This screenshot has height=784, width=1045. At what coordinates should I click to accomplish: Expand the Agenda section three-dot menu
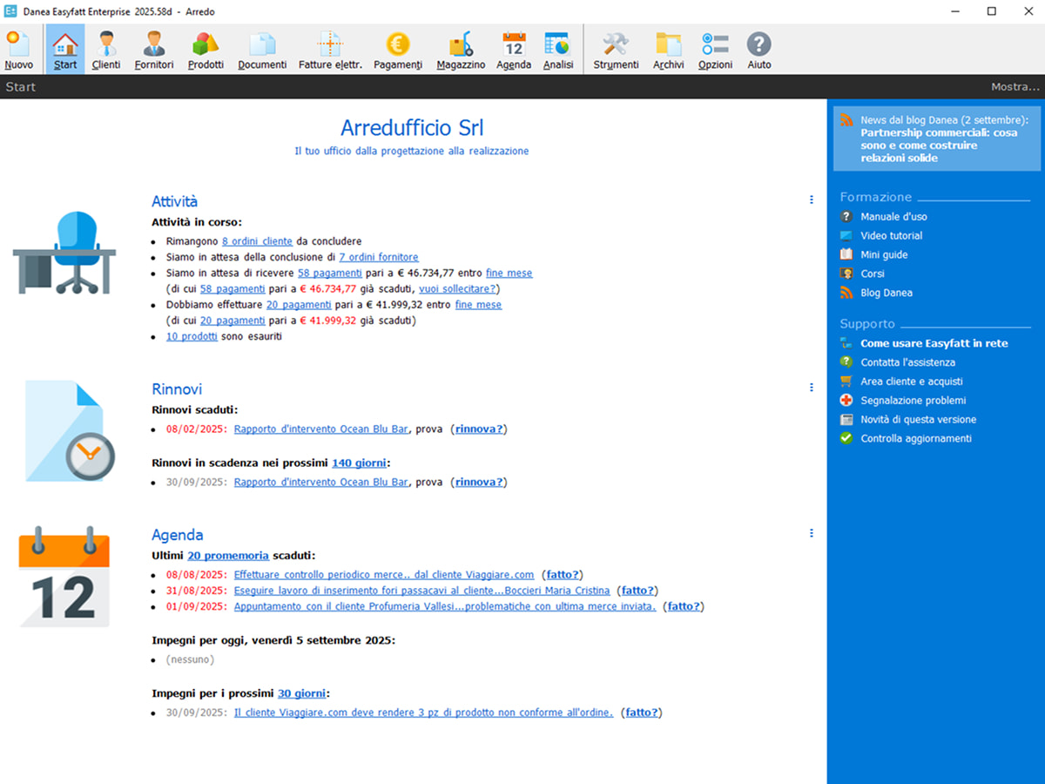(x=812, y=533)
